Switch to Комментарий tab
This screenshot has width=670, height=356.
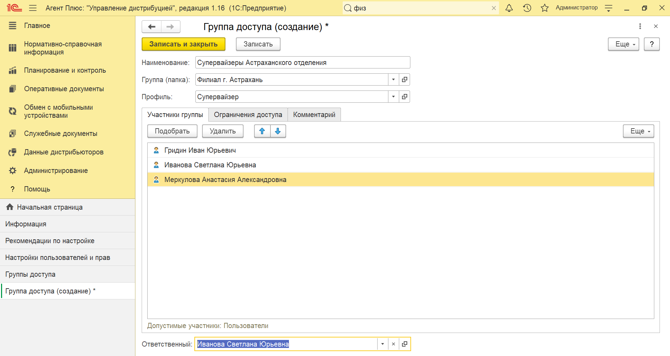314,115
